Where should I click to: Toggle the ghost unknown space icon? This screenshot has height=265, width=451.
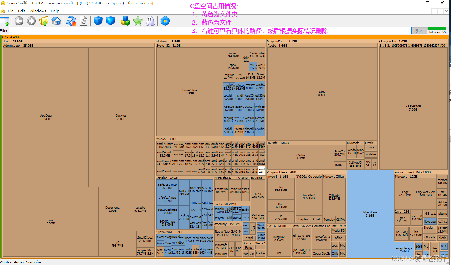click(150, 21)
